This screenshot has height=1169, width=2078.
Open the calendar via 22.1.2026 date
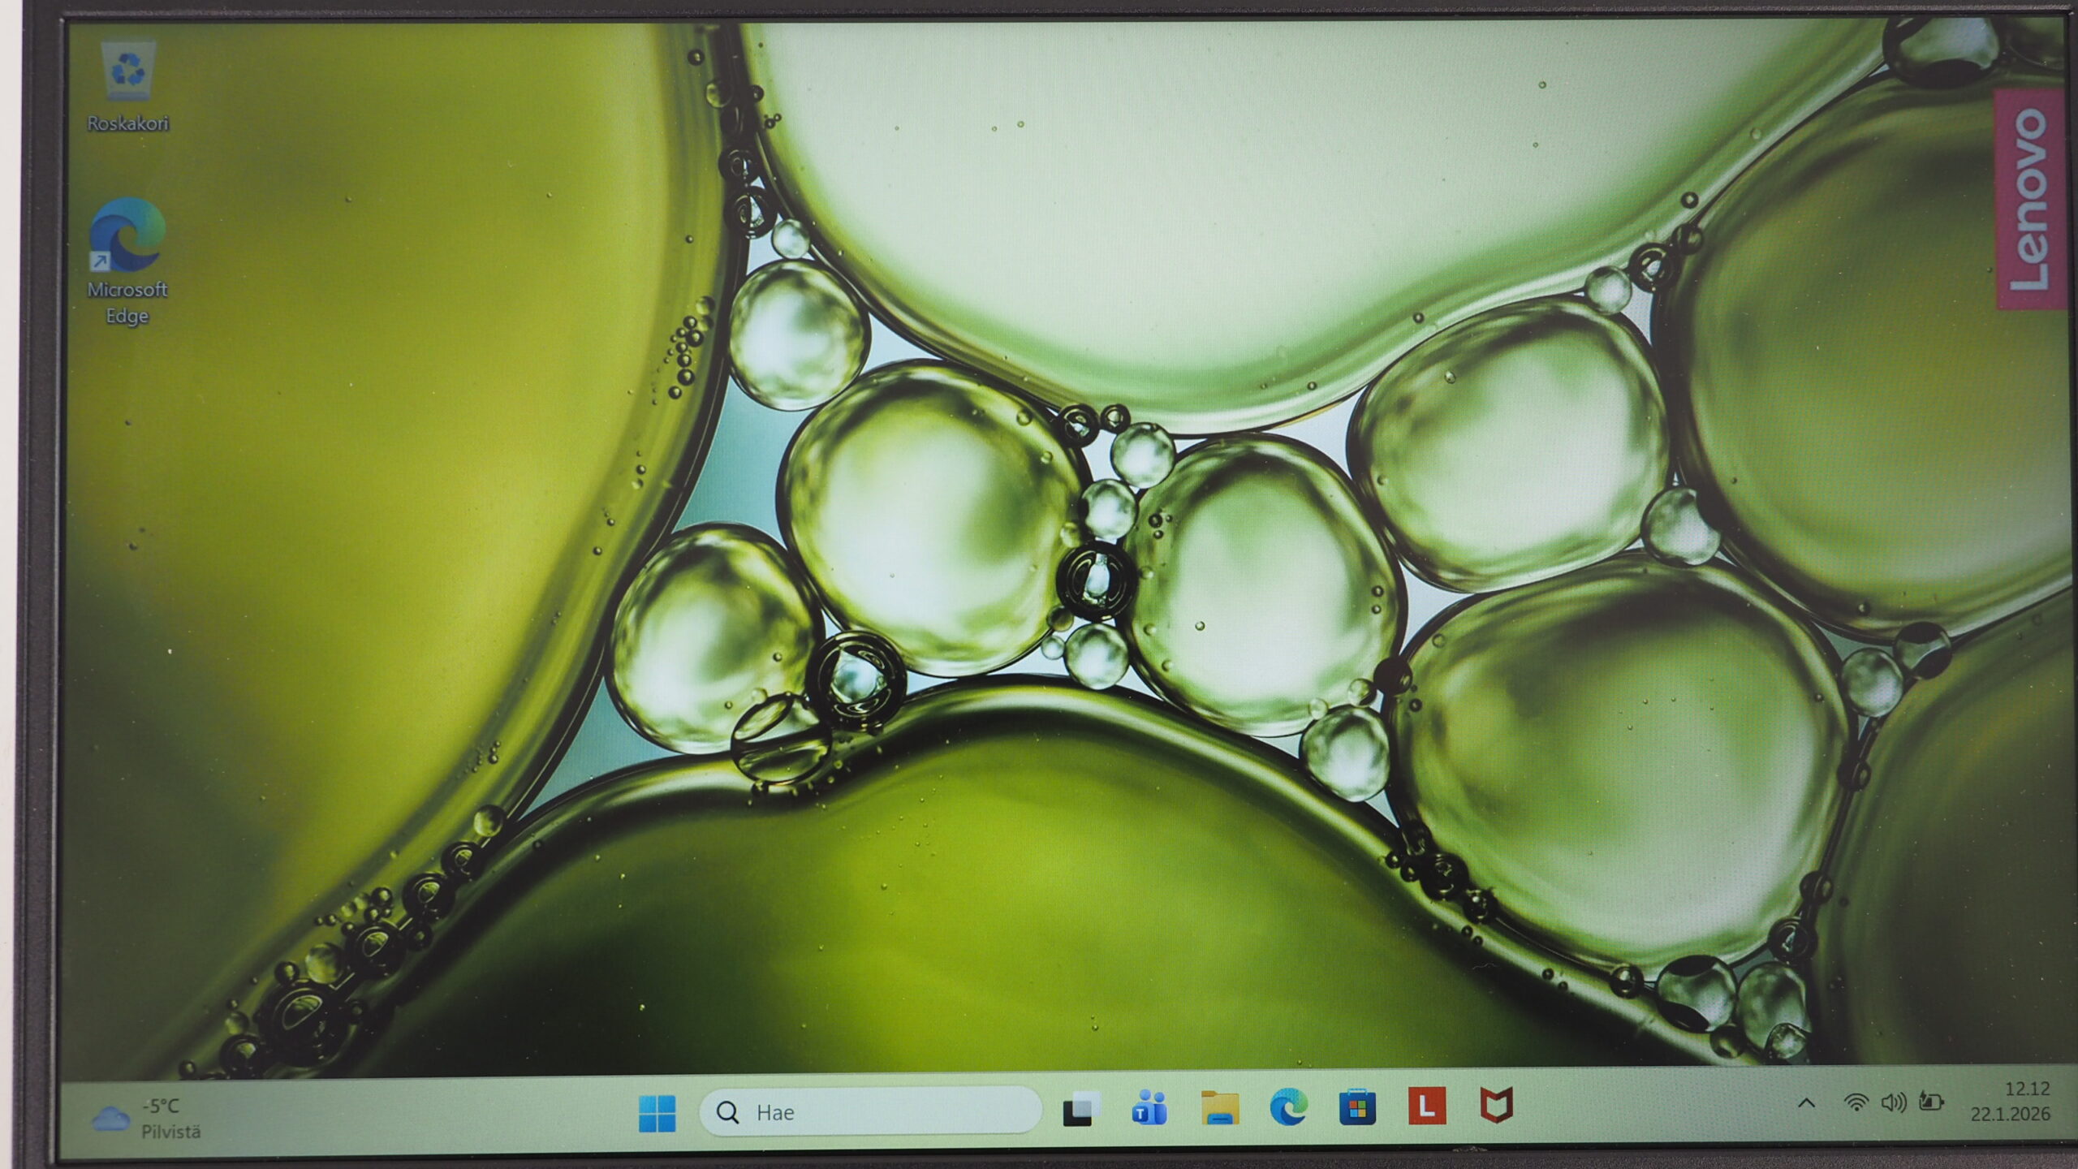pos(2010,1115)
